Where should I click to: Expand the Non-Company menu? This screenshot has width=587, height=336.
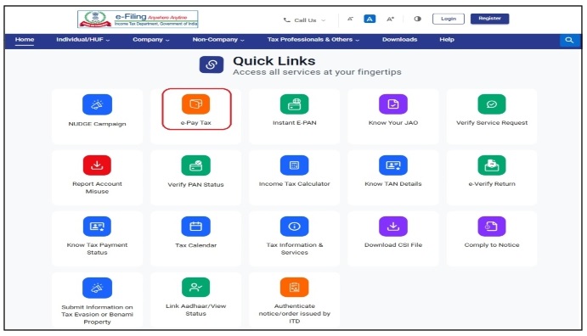[x=218, y=39]
